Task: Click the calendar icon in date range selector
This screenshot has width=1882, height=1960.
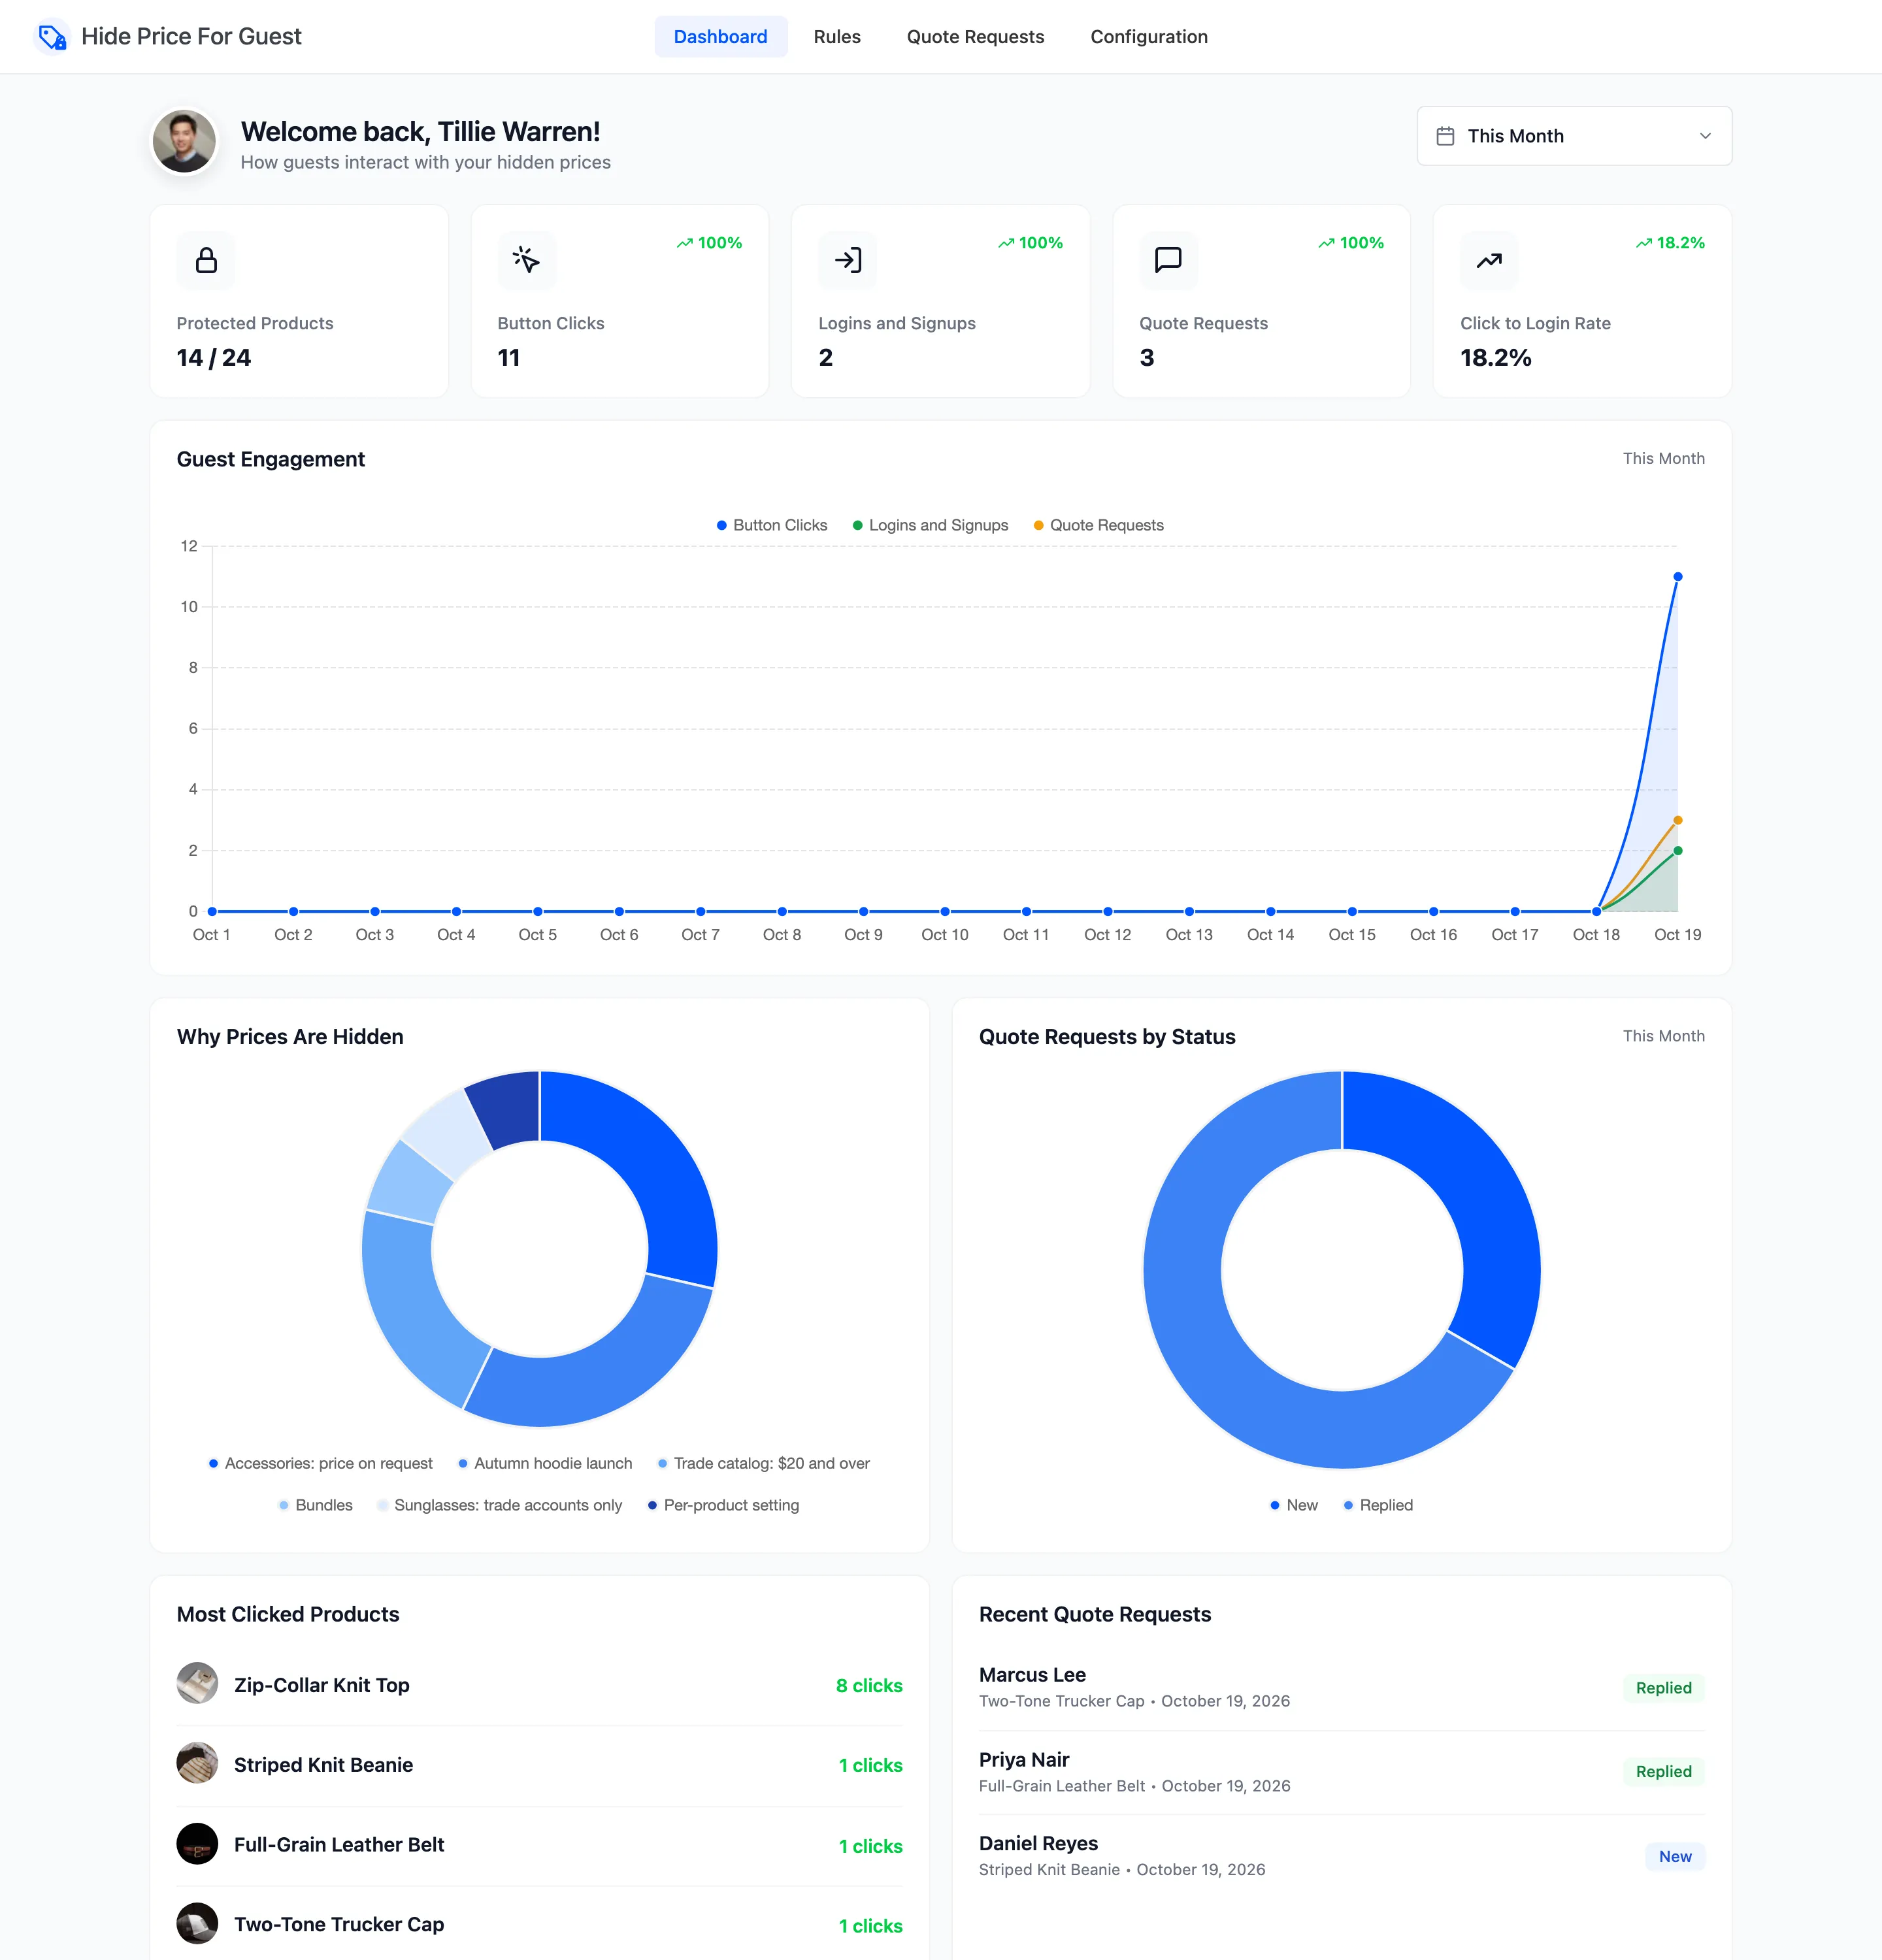Action: click(x=1445, y=136)
